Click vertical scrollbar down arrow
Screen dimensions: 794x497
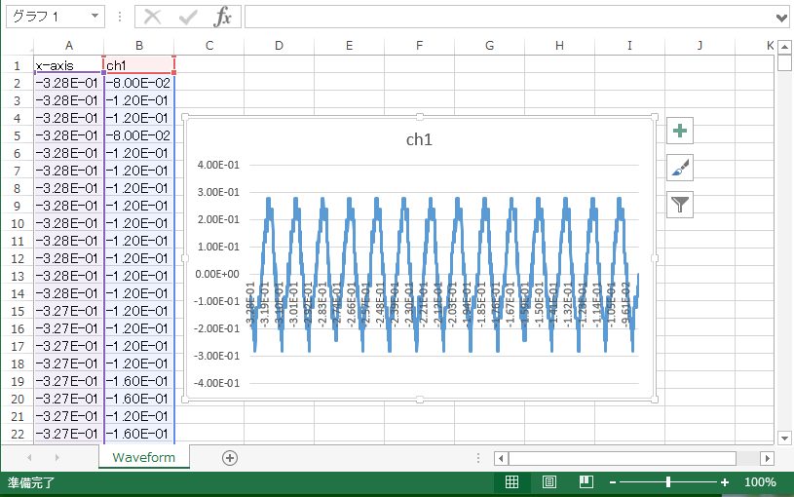tap(784, 439)
